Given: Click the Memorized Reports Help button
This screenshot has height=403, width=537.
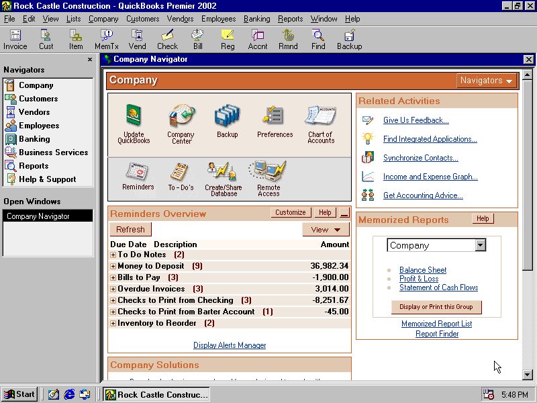Looking at the screenshot, I should [483, 219].
